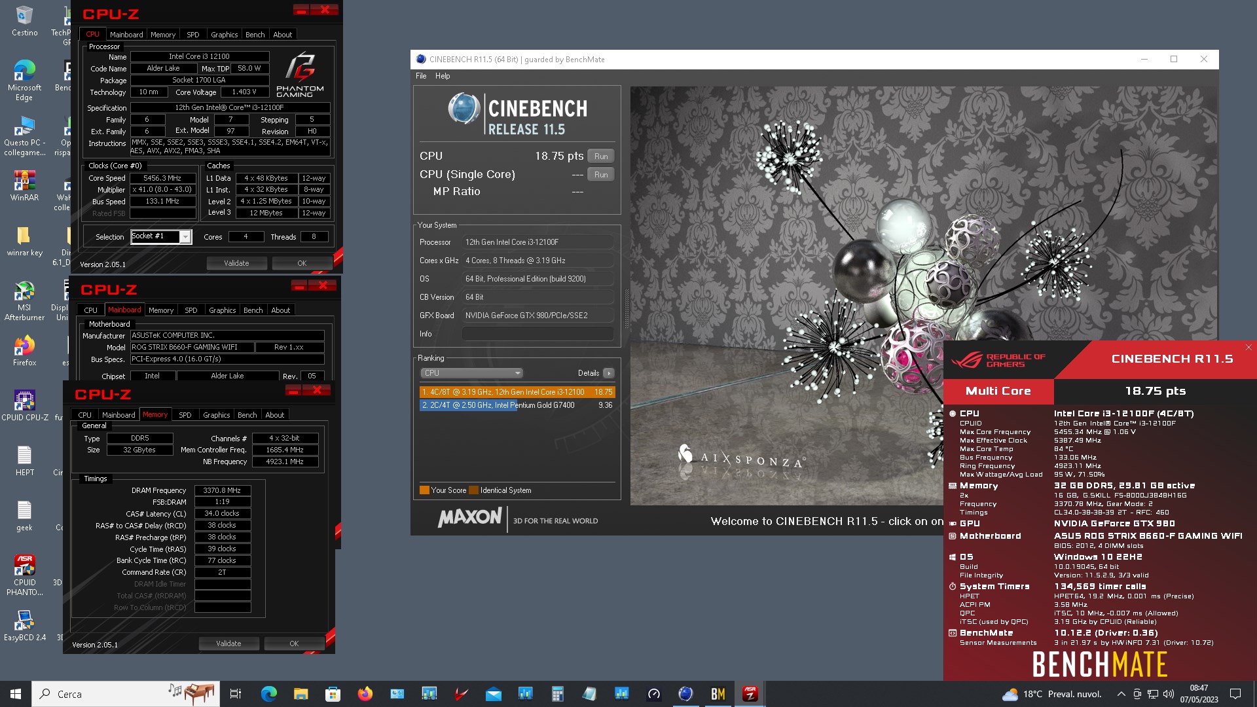Open the winrar key folder icon
Viewport: 1257px width, 707px height.
[24, 241]
